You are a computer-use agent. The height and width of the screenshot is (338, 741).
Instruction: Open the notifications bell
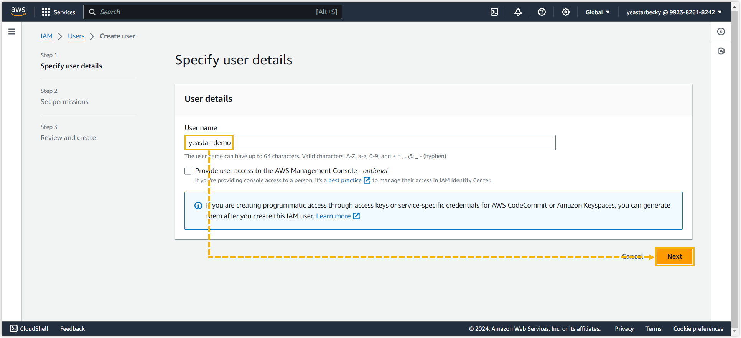[518, 12]
